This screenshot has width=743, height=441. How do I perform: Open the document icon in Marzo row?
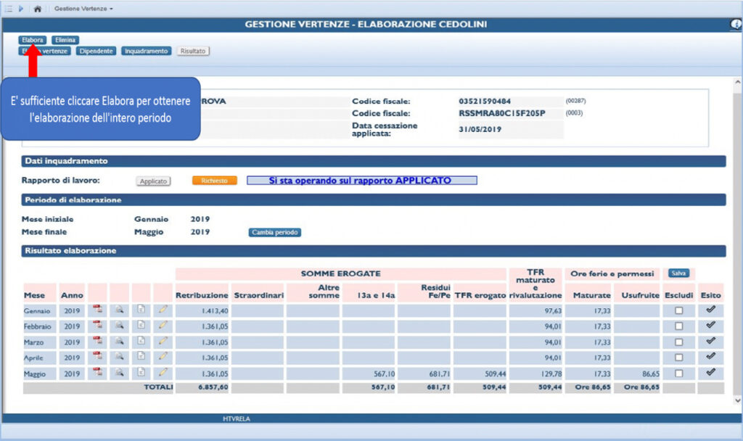[141, 341]
